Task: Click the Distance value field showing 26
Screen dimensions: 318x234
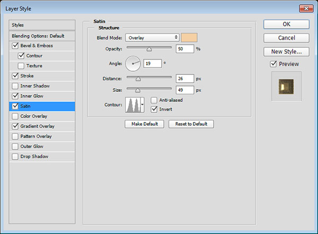Action: coord(185,79)
